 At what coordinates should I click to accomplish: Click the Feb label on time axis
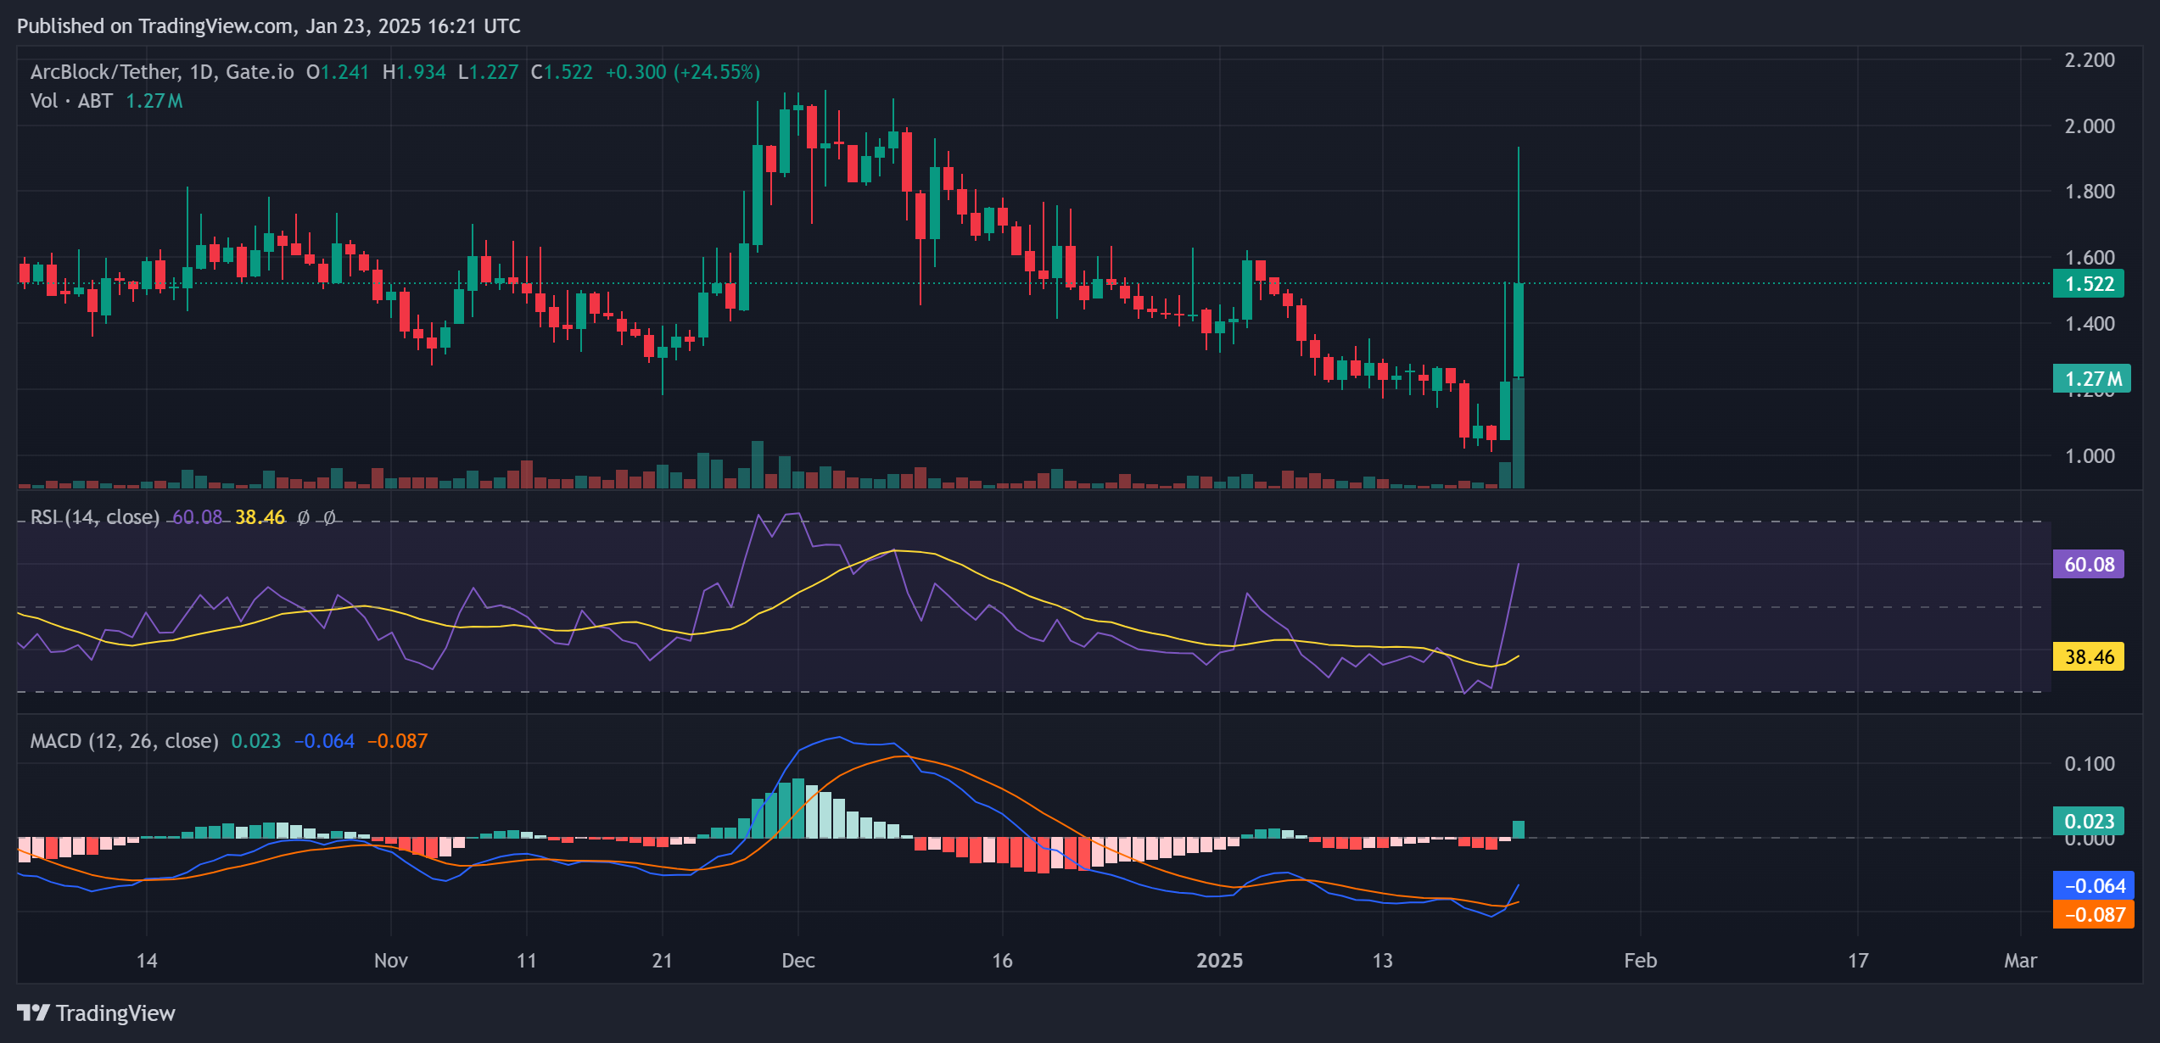tap(1640, 961)
